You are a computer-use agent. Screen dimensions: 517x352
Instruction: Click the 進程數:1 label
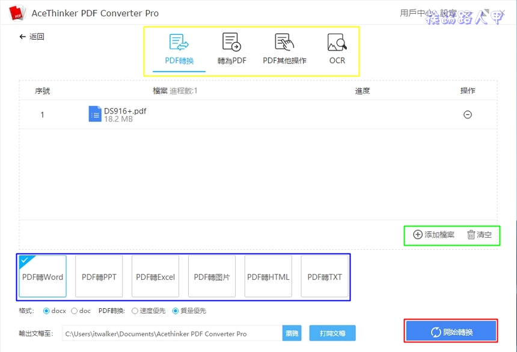tap(183, 91)
